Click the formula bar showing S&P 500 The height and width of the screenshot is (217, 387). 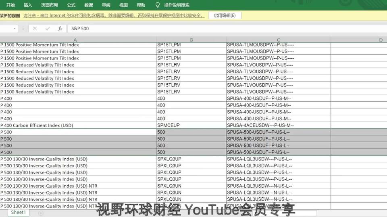click(227, 29)
